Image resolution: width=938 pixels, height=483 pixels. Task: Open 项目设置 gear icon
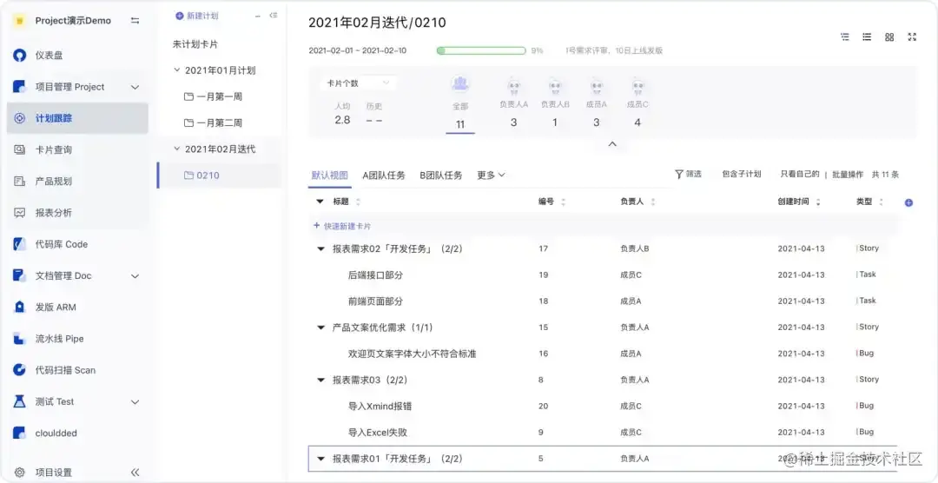[20, 473]
